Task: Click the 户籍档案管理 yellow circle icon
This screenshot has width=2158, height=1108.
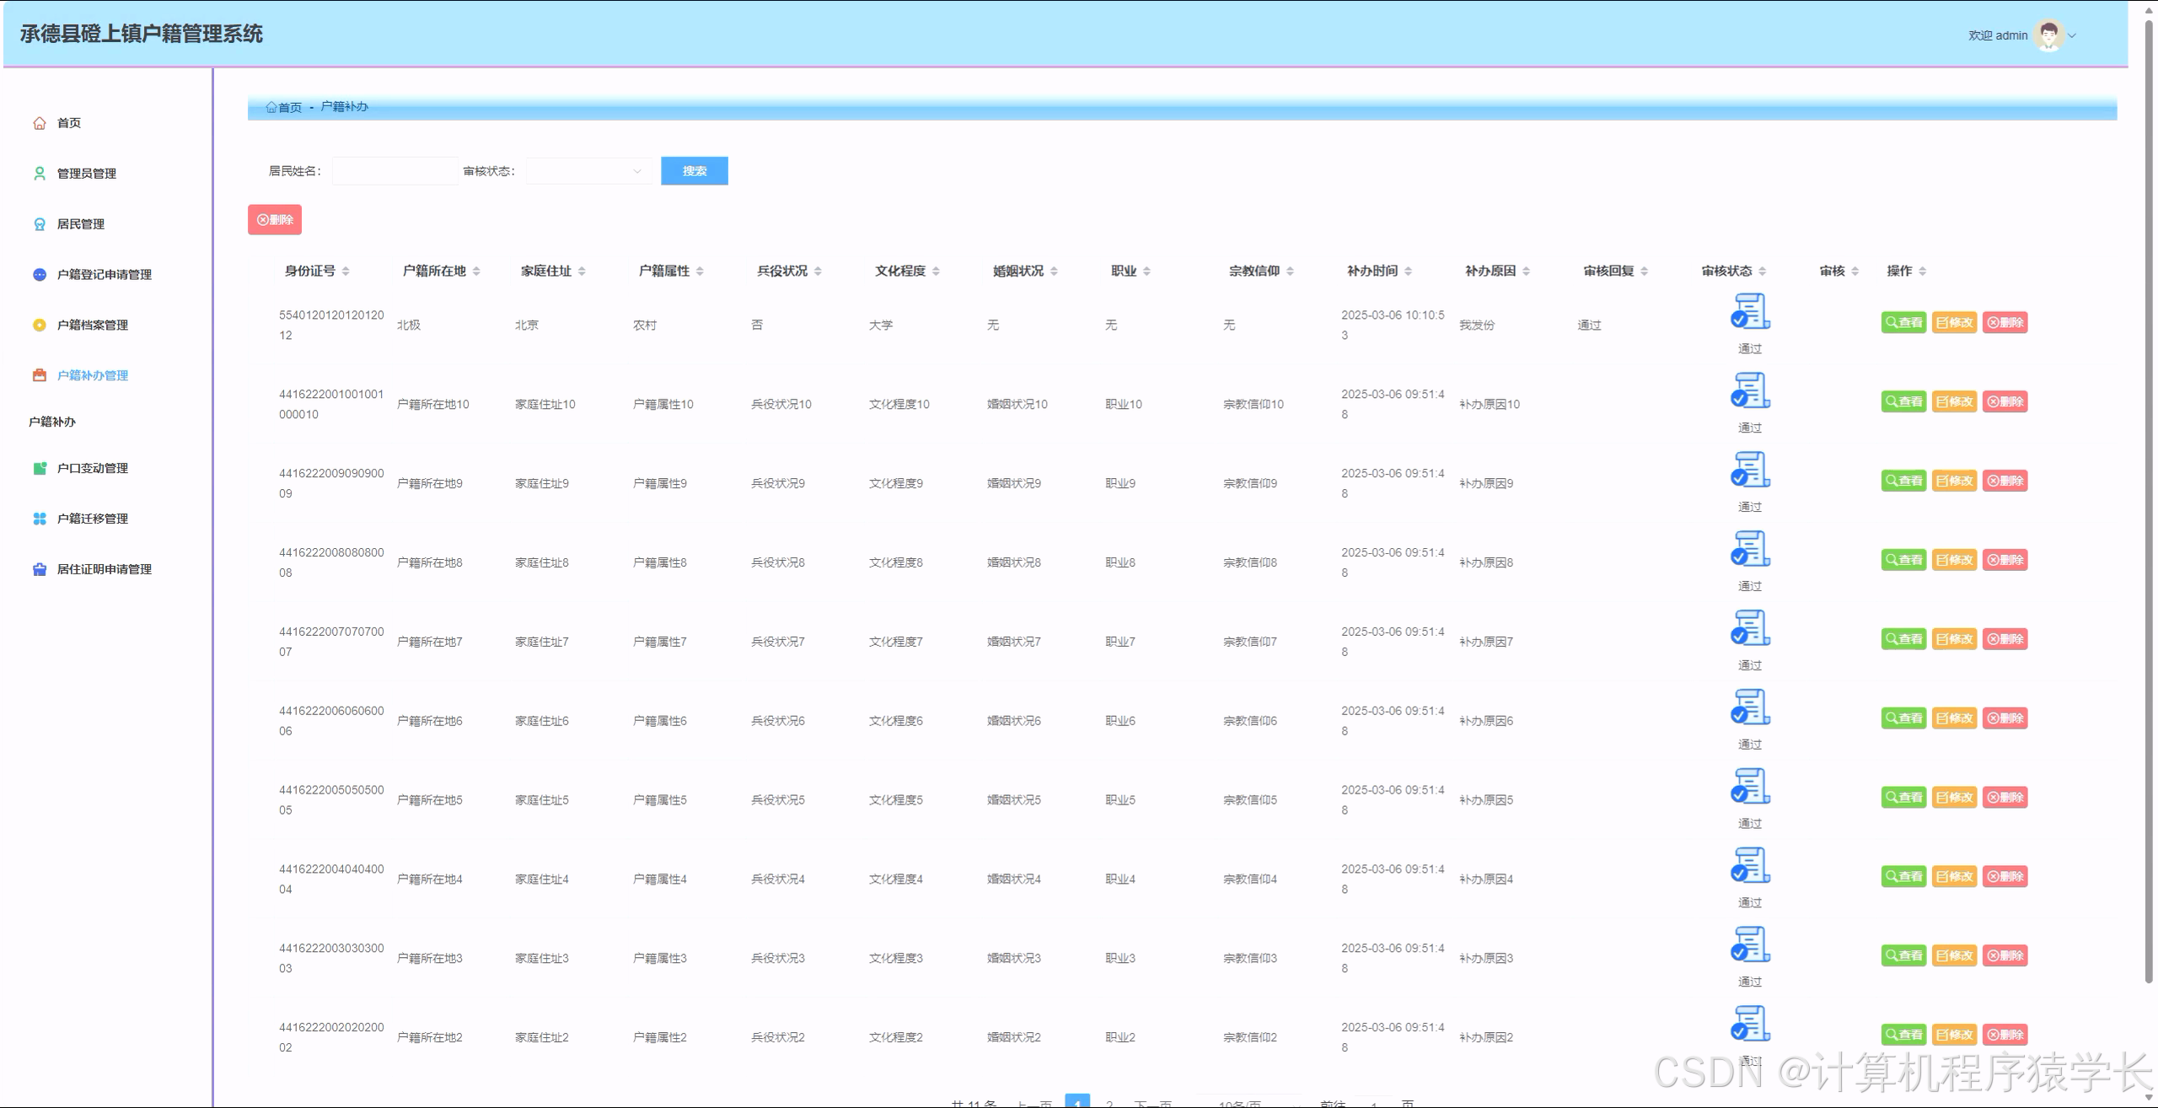Action: (x=40, y=325)
